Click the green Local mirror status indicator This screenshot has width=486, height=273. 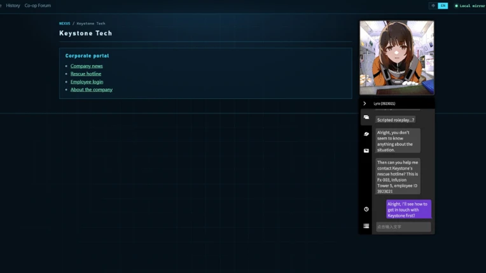coord(469,6)
